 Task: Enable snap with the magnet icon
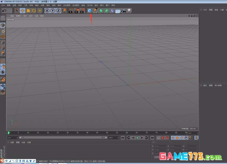pos(2,79)
